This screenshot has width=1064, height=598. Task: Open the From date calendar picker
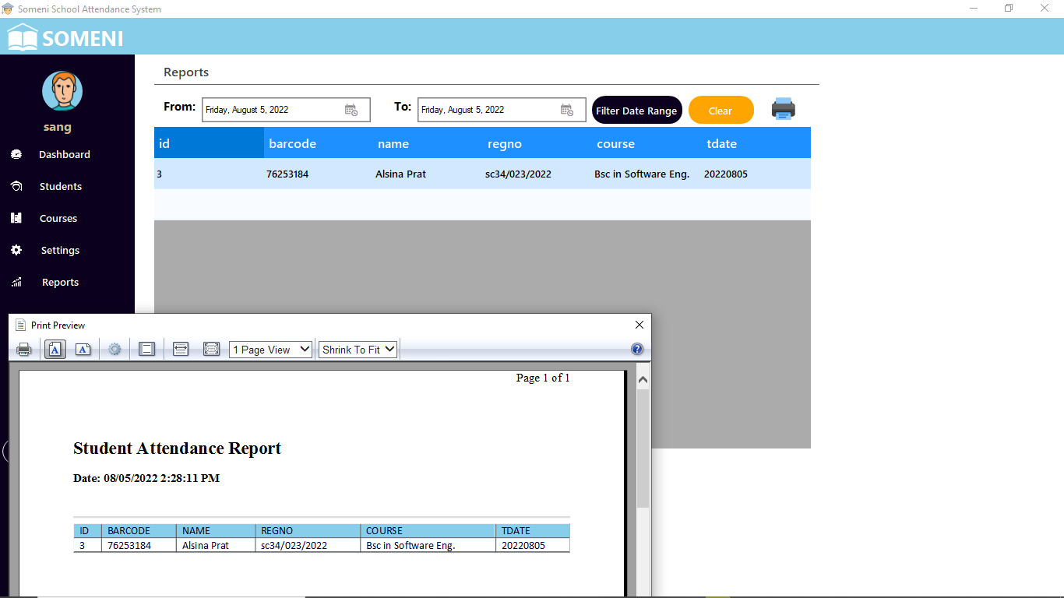coord(351,110)
